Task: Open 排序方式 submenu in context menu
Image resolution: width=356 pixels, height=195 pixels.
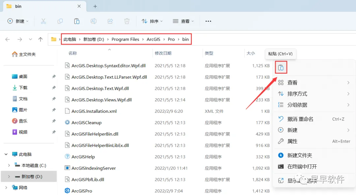Action: pos(314,94)
